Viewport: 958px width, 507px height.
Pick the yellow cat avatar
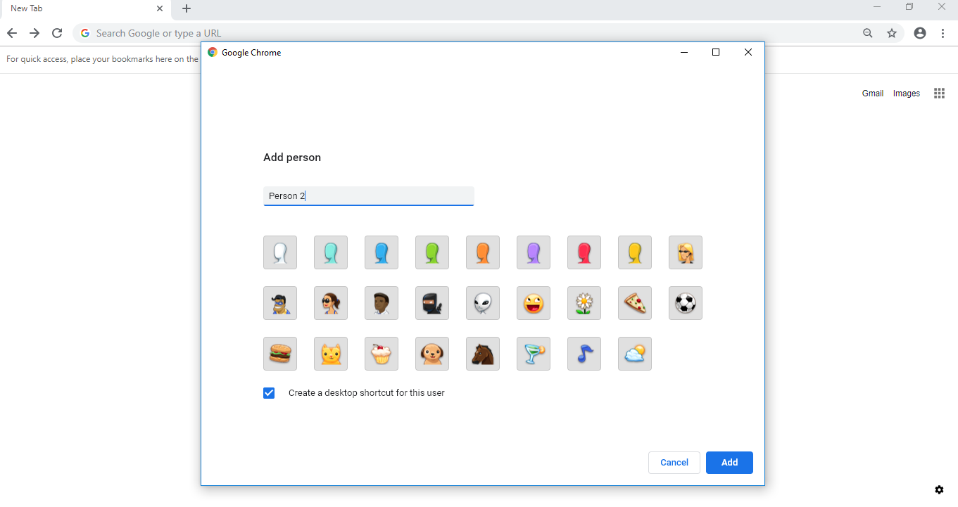coord(331,354)
